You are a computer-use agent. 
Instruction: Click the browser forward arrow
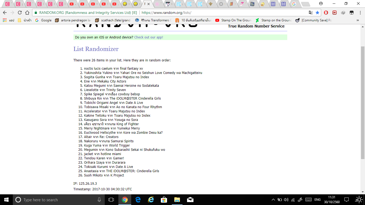(12, 13)
